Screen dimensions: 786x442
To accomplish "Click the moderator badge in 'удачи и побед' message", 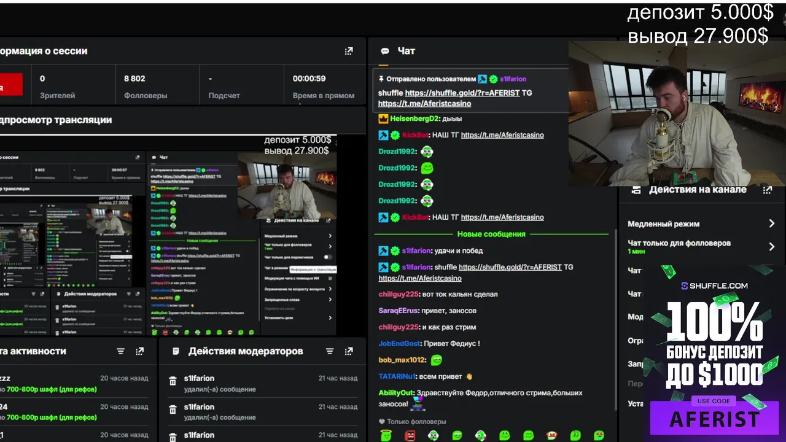I will click(383, 250).
